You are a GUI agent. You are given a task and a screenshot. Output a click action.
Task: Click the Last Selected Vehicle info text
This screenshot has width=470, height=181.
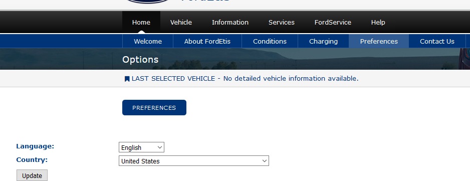(245, 79)
